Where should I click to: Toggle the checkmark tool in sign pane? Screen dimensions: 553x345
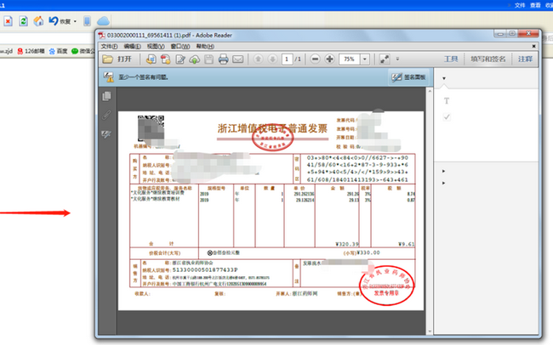pos(446,116)
